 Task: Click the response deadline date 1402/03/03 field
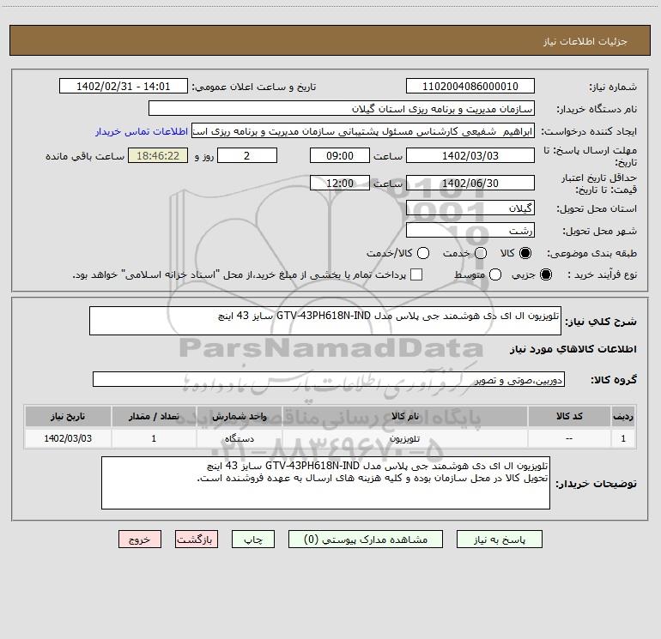tap(470, 156)
